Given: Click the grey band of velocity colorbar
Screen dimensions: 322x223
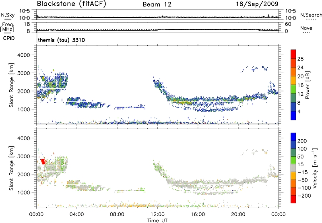Looking at the screenshot, I should click(x=293, y=168).
